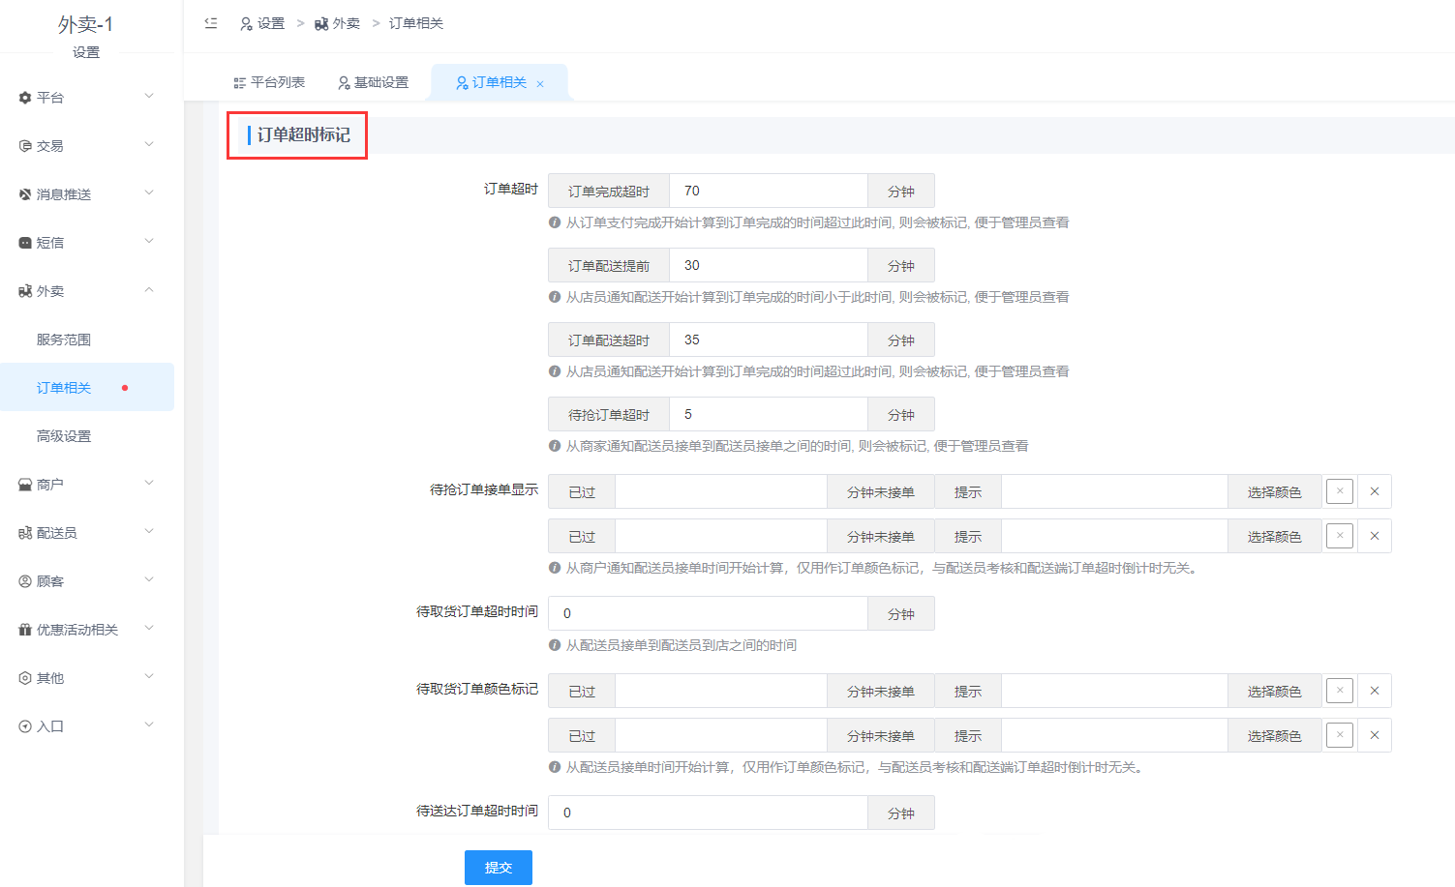The width and height of the screenshot is (1455, 887).
Task: Click the 短信 icon in sidebar
Action: pyautogui.click(x=25, y=243)
